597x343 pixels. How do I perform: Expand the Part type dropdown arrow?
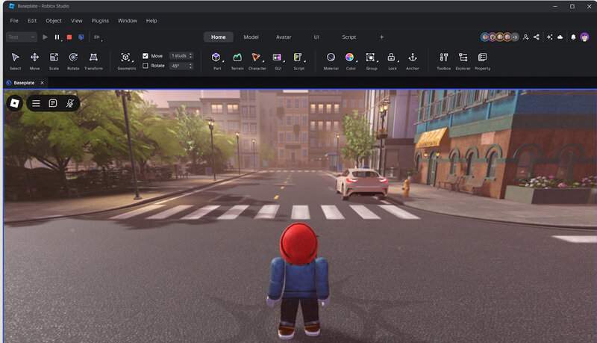223,61
